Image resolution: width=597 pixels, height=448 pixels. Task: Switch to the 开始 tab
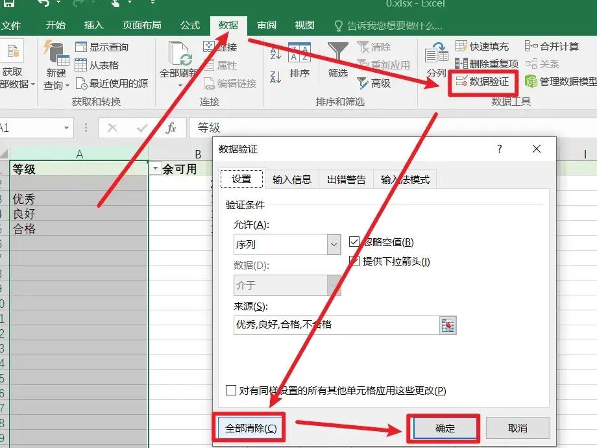55,25
